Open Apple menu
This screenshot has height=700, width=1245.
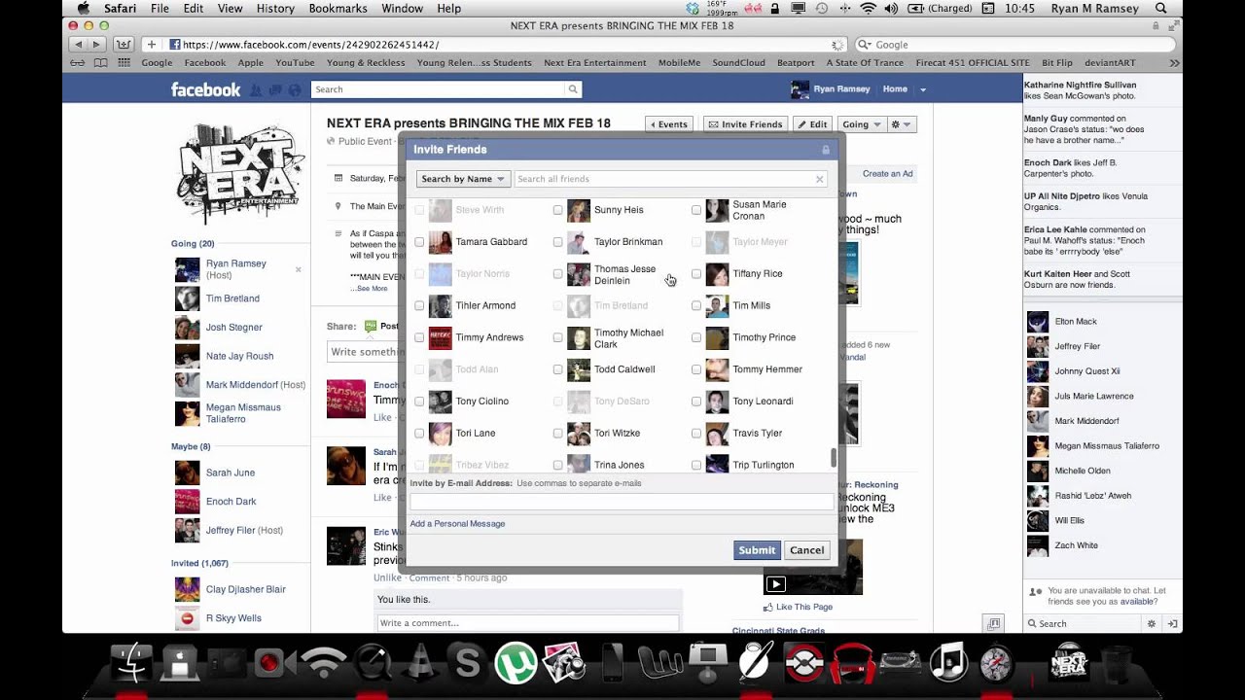point(83,9)
